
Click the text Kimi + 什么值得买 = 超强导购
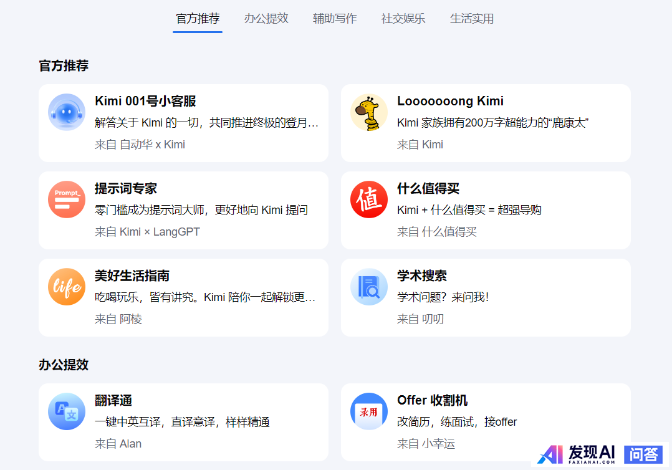469,210
